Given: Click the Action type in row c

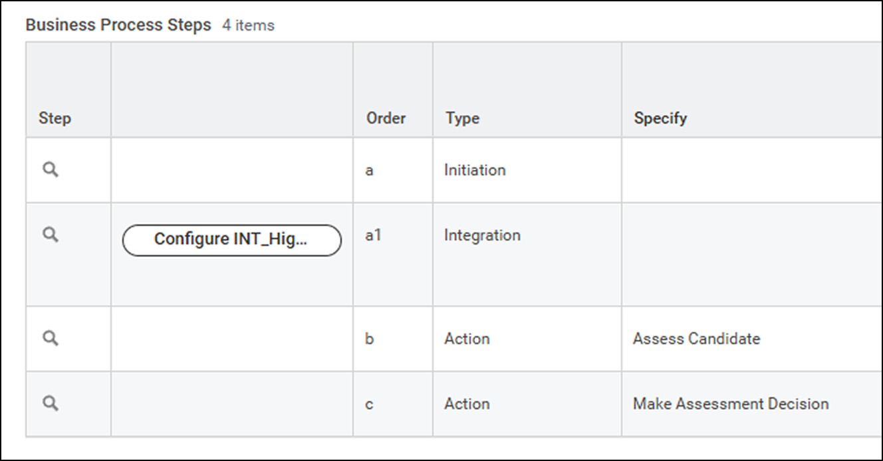Looking at the screenshot, I should click(467, 404).
